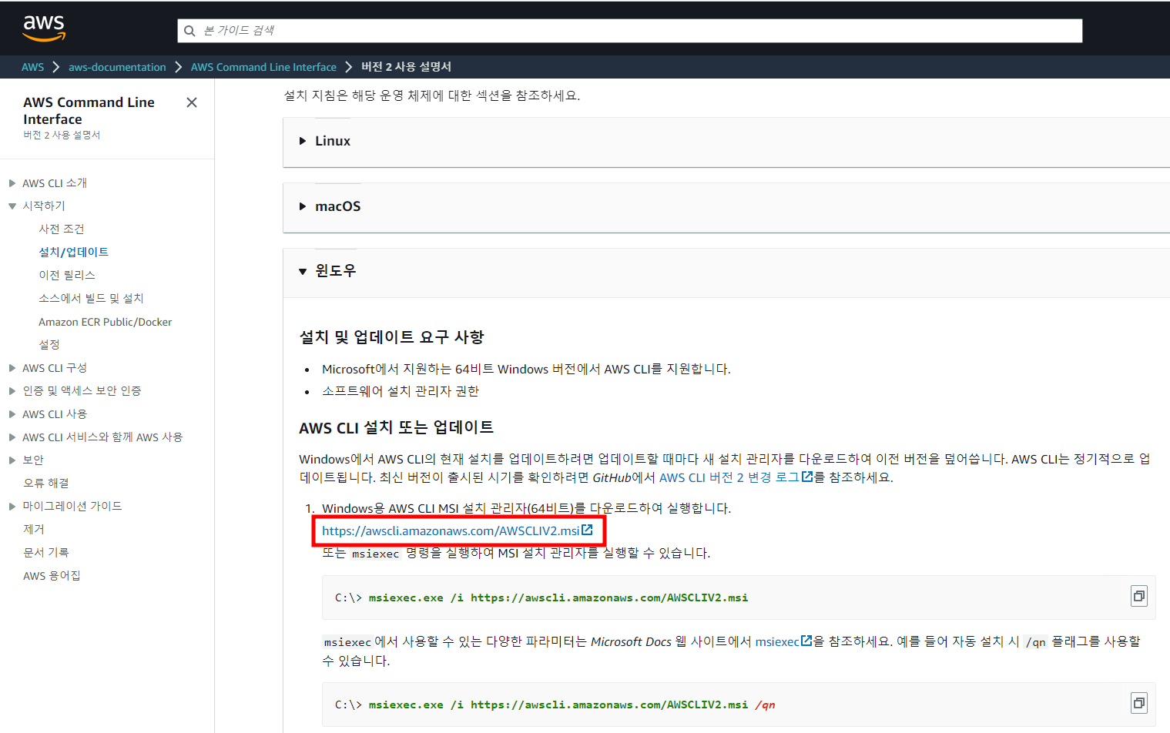Expand AWS CLI 서비스와 함께 AWS 사용
1170x733 pixels.
(12, 437)
